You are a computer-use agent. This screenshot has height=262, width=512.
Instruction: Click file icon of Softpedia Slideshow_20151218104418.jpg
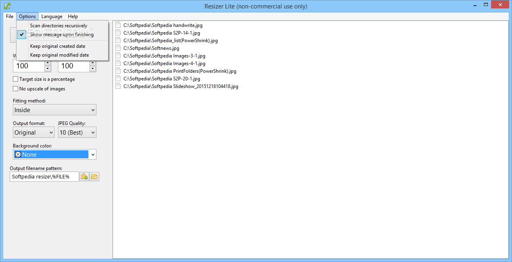118,86
